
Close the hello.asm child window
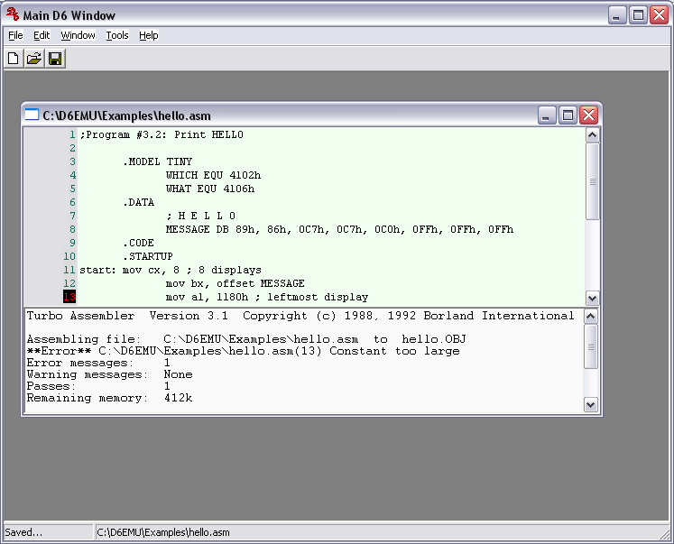pos(588,115)
